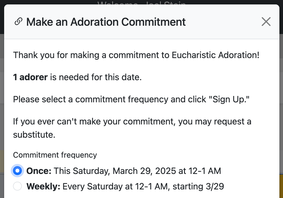The width and height of the screenshot is (283, 198).
Task: Click "Every Saturday at 12-1 AM" schedule text
Action: coord(115,186)
